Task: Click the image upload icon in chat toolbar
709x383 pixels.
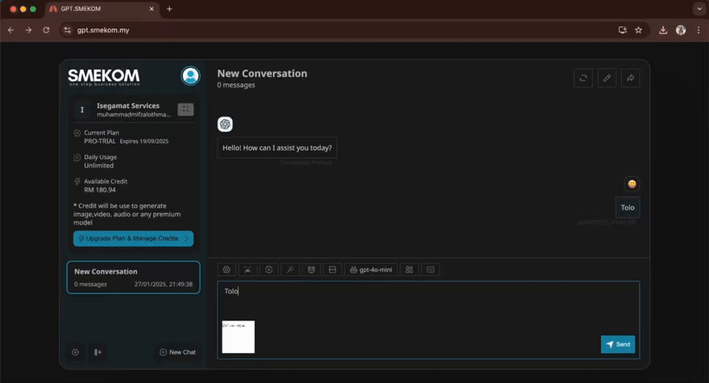Action: 248,270
